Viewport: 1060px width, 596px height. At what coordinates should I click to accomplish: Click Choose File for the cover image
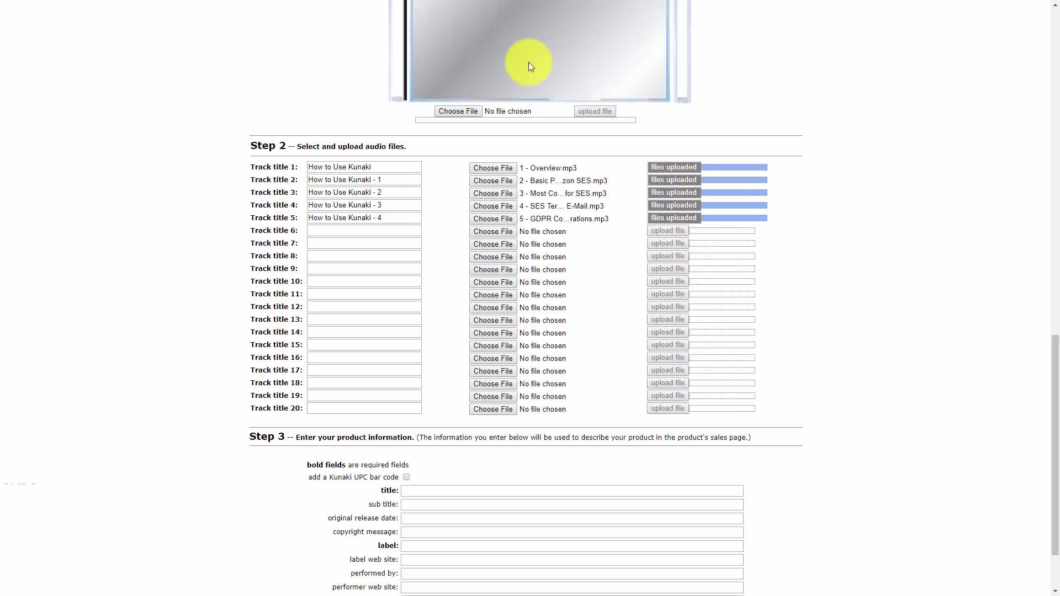(458, 111)
